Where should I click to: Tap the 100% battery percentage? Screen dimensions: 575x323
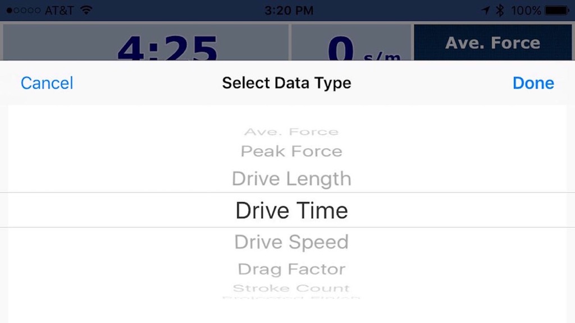click(526, 10)
